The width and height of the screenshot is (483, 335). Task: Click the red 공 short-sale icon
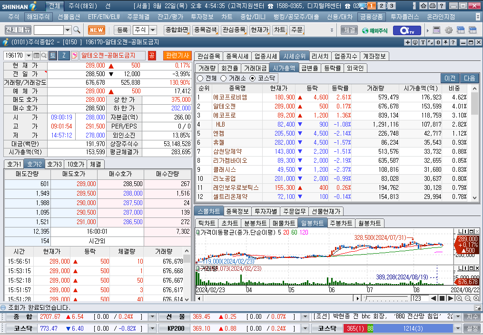click(151, 55)
